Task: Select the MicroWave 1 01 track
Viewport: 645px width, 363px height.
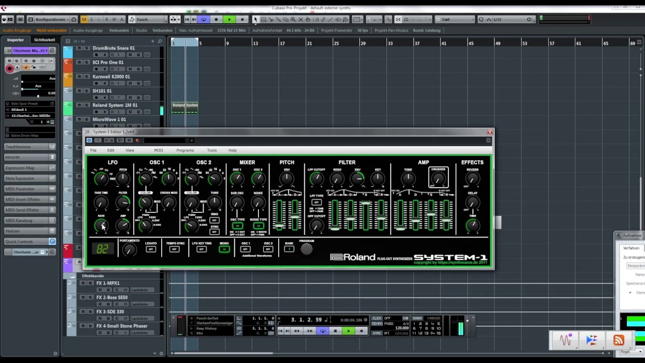Action: point(109,119)
